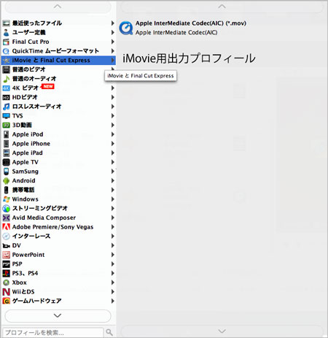Click the PowerPoint icon

[6, 255]
